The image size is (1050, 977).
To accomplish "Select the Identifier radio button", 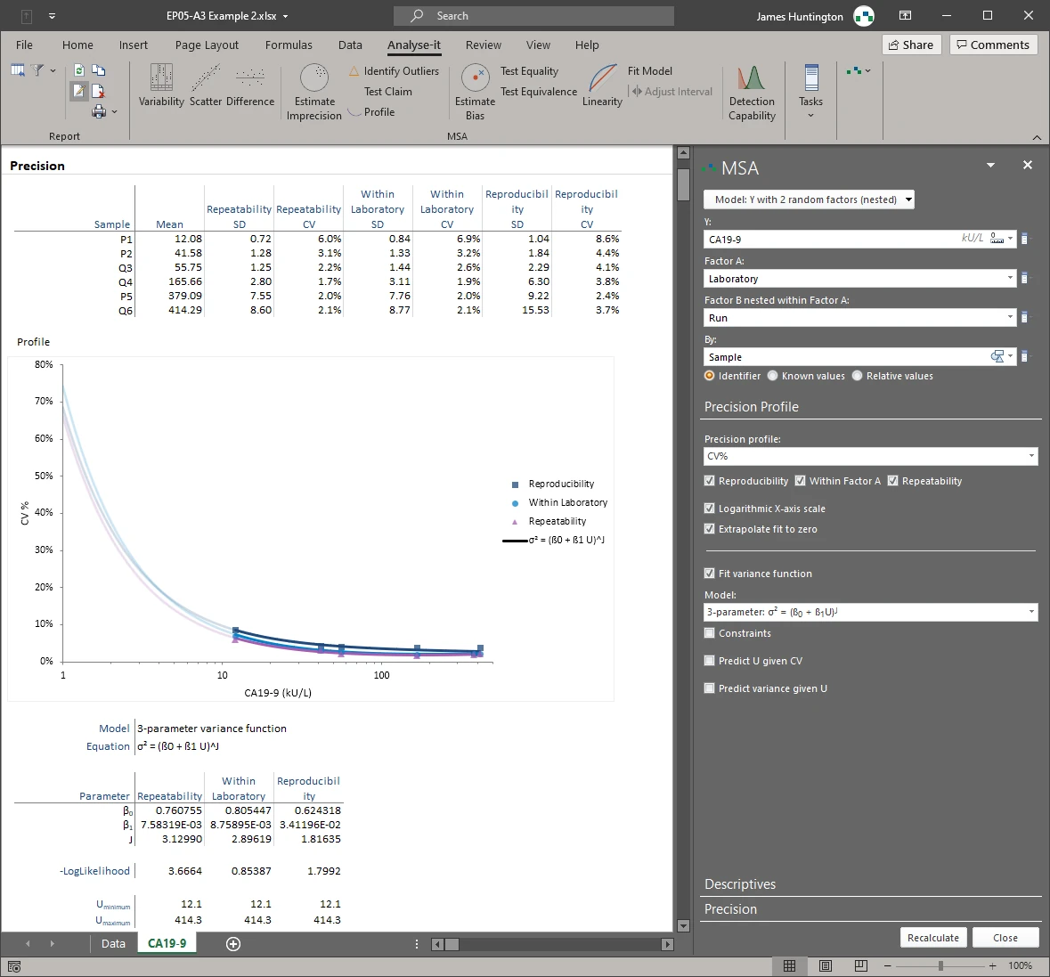I will click(710, 376).
